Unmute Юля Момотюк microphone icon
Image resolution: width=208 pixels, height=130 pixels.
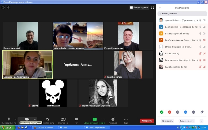pos(200,67)
